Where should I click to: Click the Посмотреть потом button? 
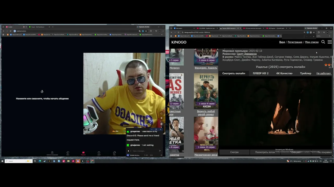[x=265, y=152]
